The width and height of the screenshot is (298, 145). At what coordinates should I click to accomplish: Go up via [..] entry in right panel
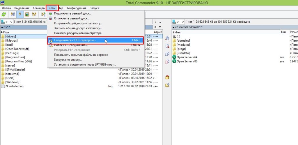[x=178, y=36]
